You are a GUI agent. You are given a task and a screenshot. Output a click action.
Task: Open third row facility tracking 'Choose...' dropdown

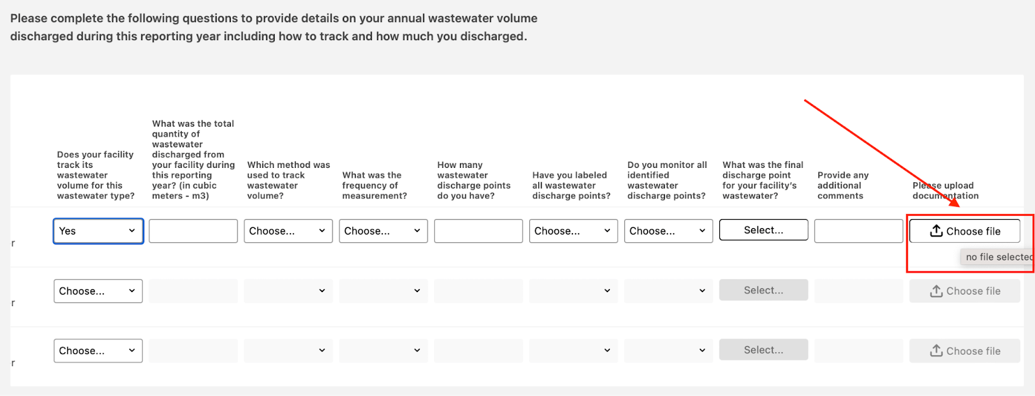pyautogui.click(x=98, y=351)
